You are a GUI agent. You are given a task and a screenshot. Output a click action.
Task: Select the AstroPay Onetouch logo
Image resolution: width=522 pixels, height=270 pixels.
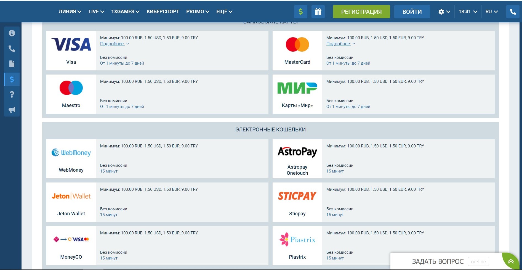pos(297,152)
